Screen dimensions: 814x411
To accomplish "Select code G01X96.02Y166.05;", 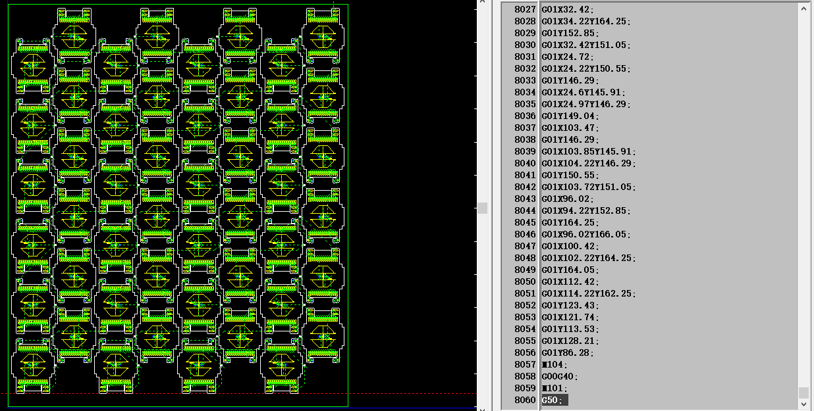I will point(586,235).
